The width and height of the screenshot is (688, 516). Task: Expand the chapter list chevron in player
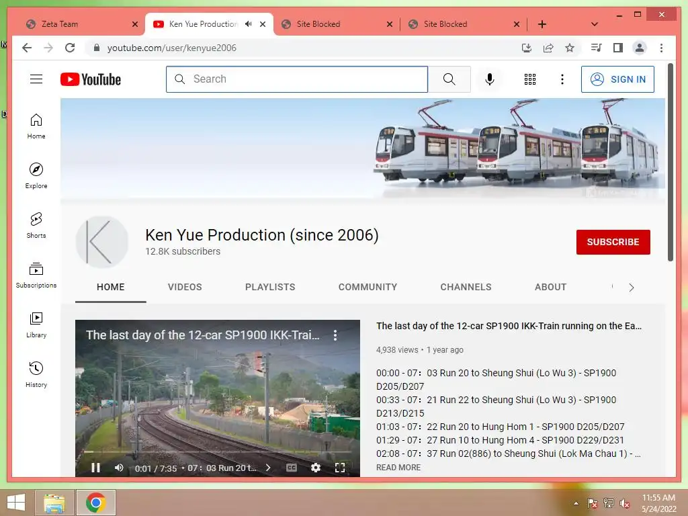[268, 468]
